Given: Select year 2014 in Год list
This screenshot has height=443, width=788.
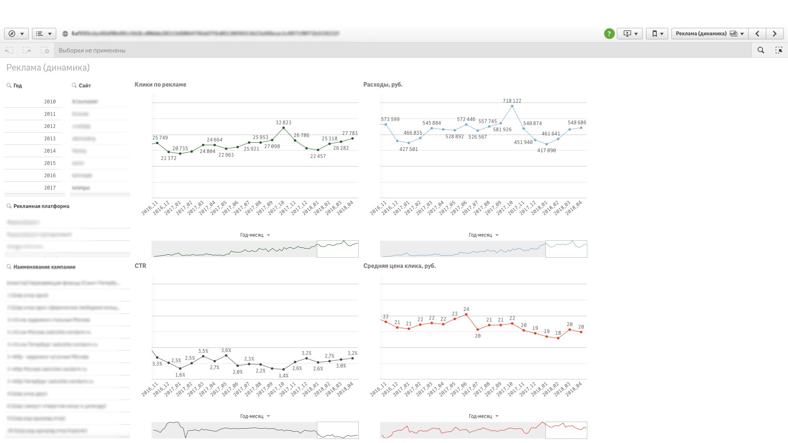Looking at the screenshot, I should pyautogui.click(x=32, y=151).
